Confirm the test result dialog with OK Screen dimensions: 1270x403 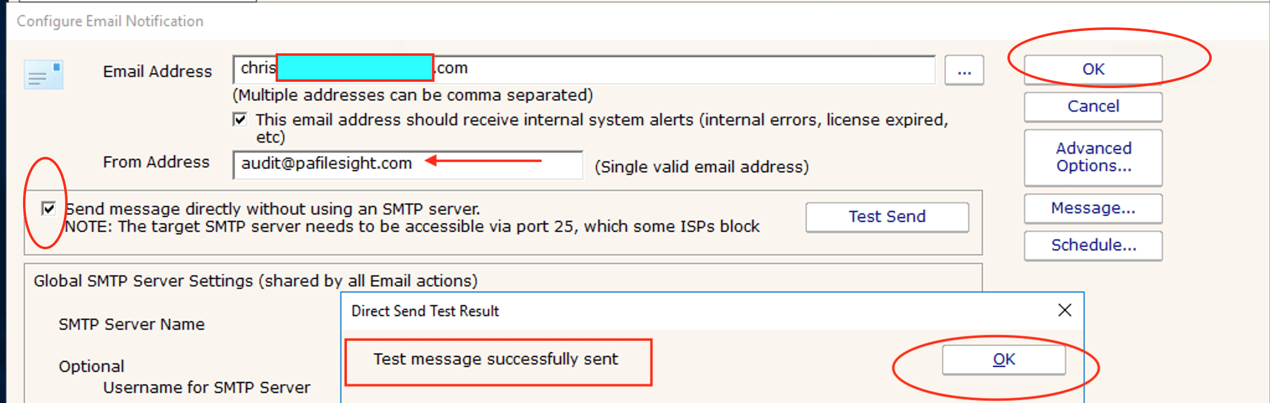coord(1003,360)
